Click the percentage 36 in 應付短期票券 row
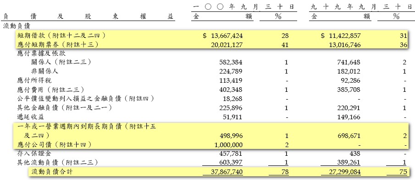This screenshot has width=415, height=180. pyautogui.click(x=403, y=45)
